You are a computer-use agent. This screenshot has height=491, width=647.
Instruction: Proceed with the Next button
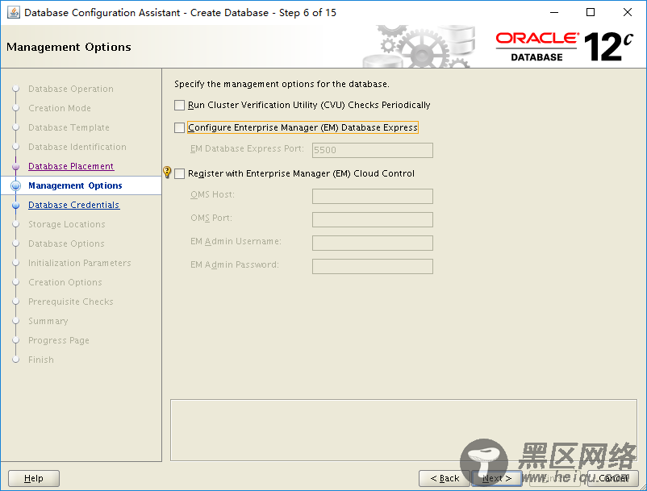[x=497, y=478]
